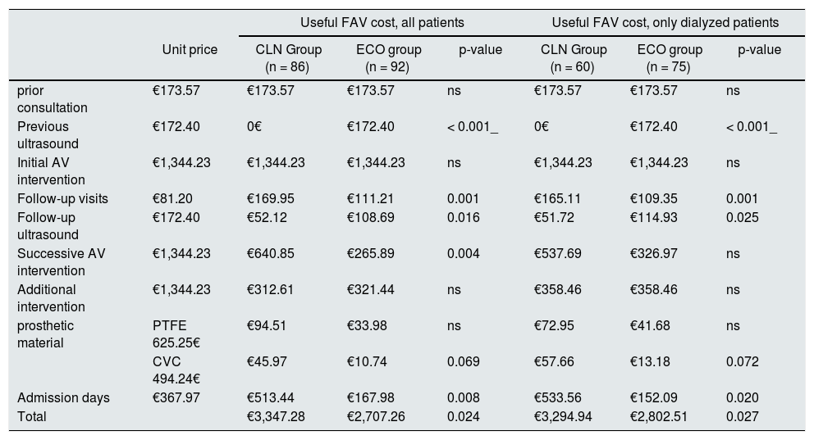The width and height of the screenshot is (814, 440).
Task: Click 'Useful FAV cost, only dialyzed patients' header
Action: pos(665,22)
